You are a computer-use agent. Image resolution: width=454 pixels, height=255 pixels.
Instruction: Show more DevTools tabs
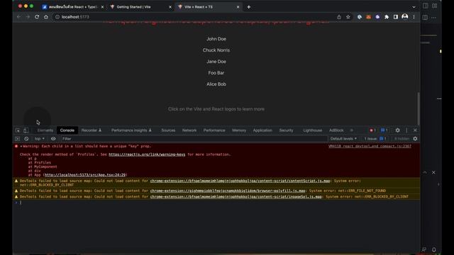pos(352,130)
